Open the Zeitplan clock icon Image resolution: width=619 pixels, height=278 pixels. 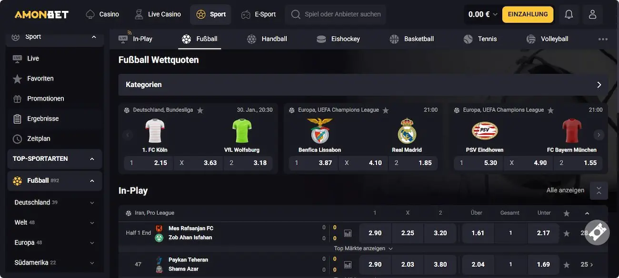(x=17, y=138)
